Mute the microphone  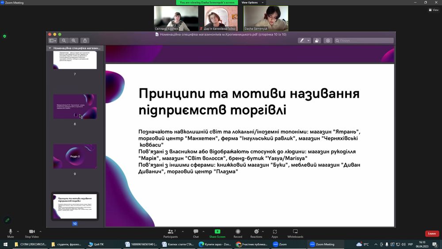11,233
